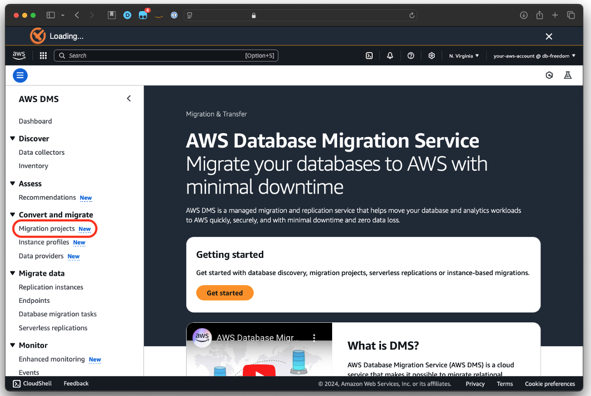Open the Safari share menu
The height and width of the screenshot is (396, 591).
(x=539, y=15)
